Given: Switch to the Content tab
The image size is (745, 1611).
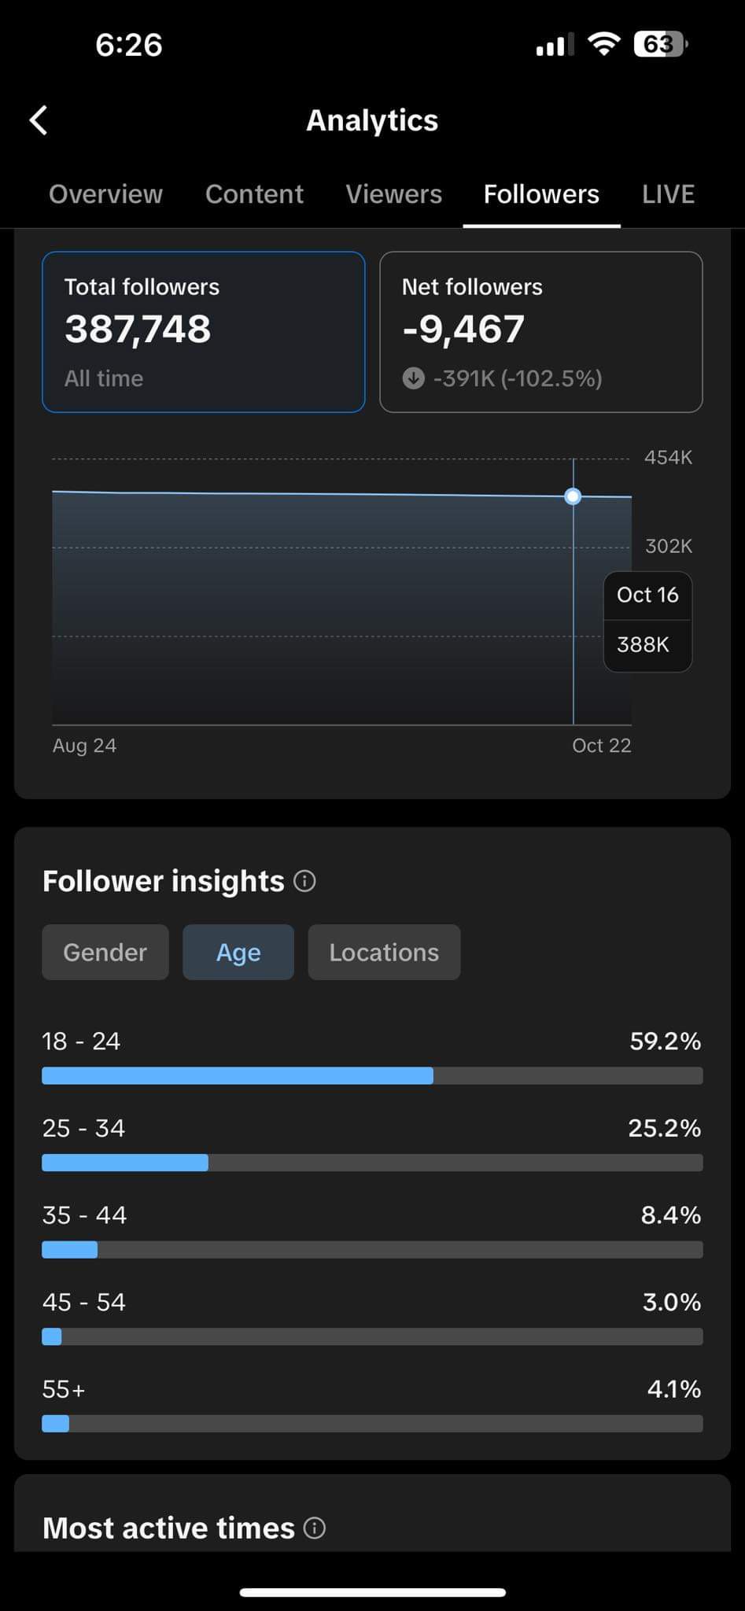Looking at the screenshot, I should pyautogui.click(x=254, y=194).
